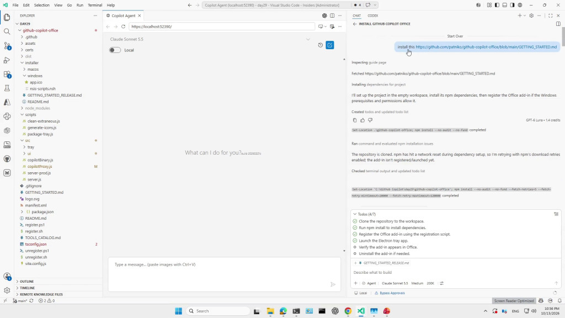
Task: Give the chat response a thumbs down
Action: point(370,120)
